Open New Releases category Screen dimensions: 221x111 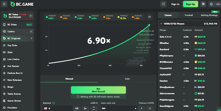click(18, 80)
